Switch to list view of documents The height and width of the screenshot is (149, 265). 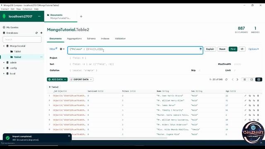point(245,79)
